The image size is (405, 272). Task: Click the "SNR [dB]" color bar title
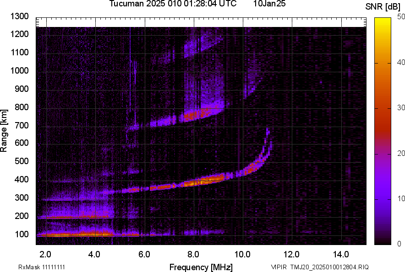tap(384, 6)
